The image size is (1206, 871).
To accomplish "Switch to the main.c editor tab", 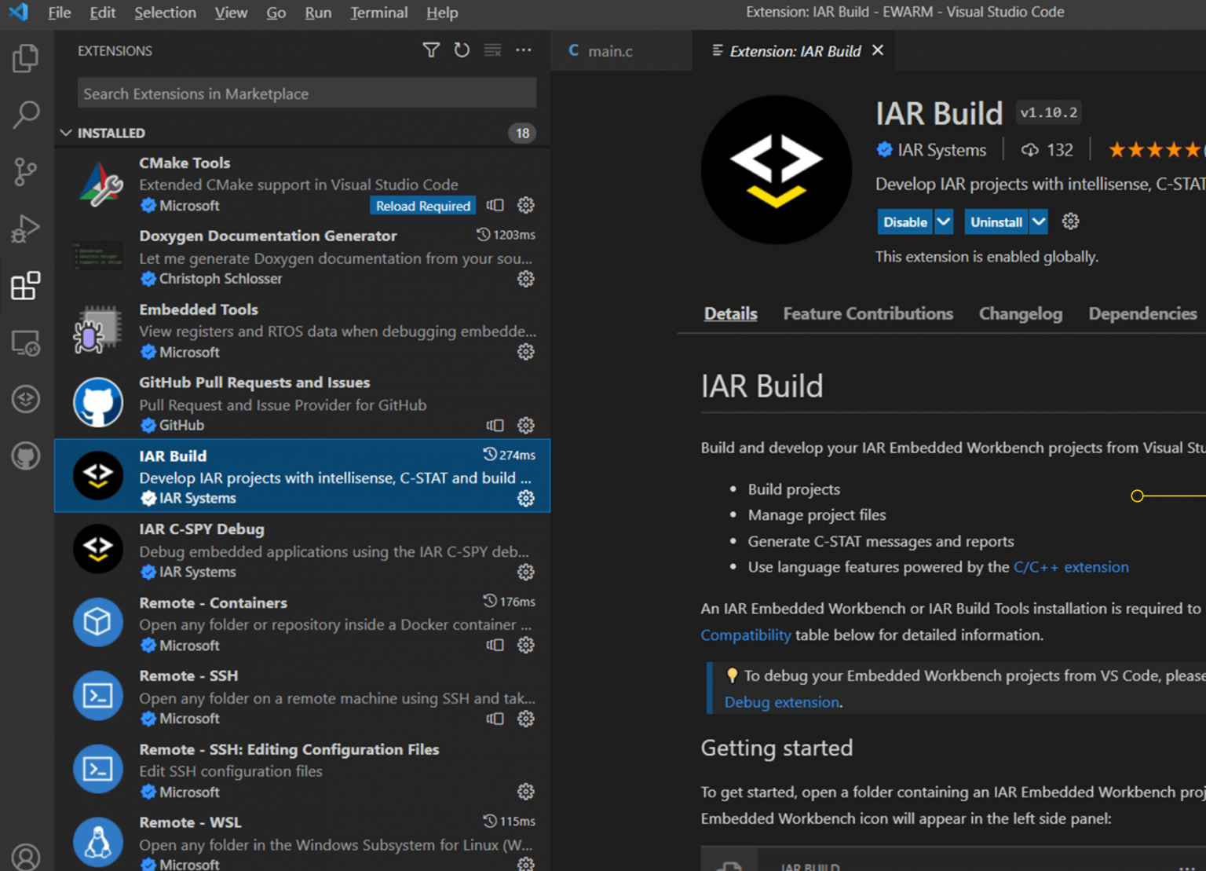I will coord(610,50).
